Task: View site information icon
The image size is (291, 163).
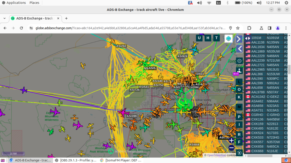Action: click(31, 28)
